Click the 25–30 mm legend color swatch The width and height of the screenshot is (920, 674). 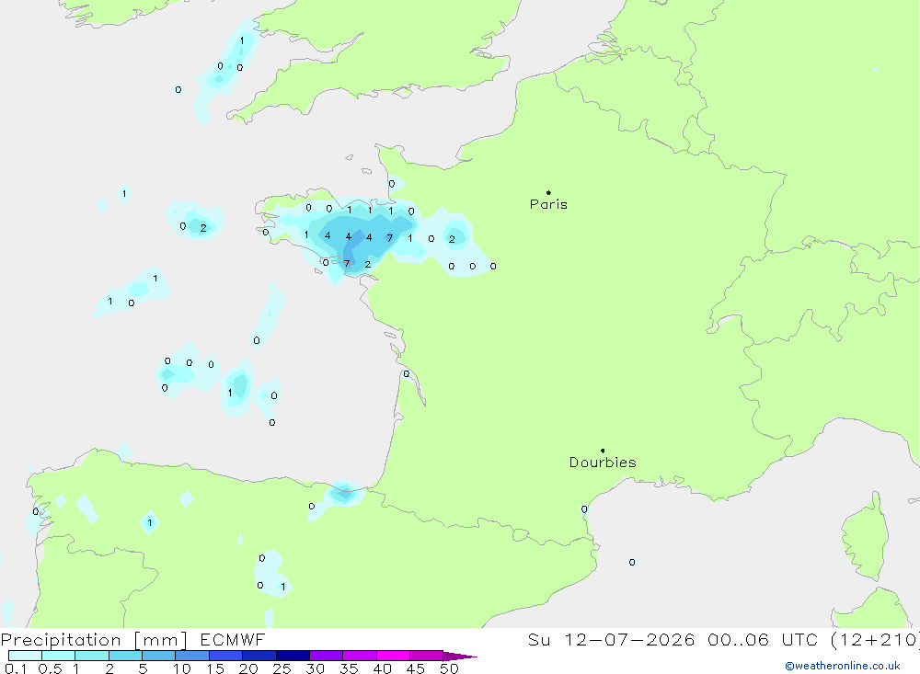[293, 656]
